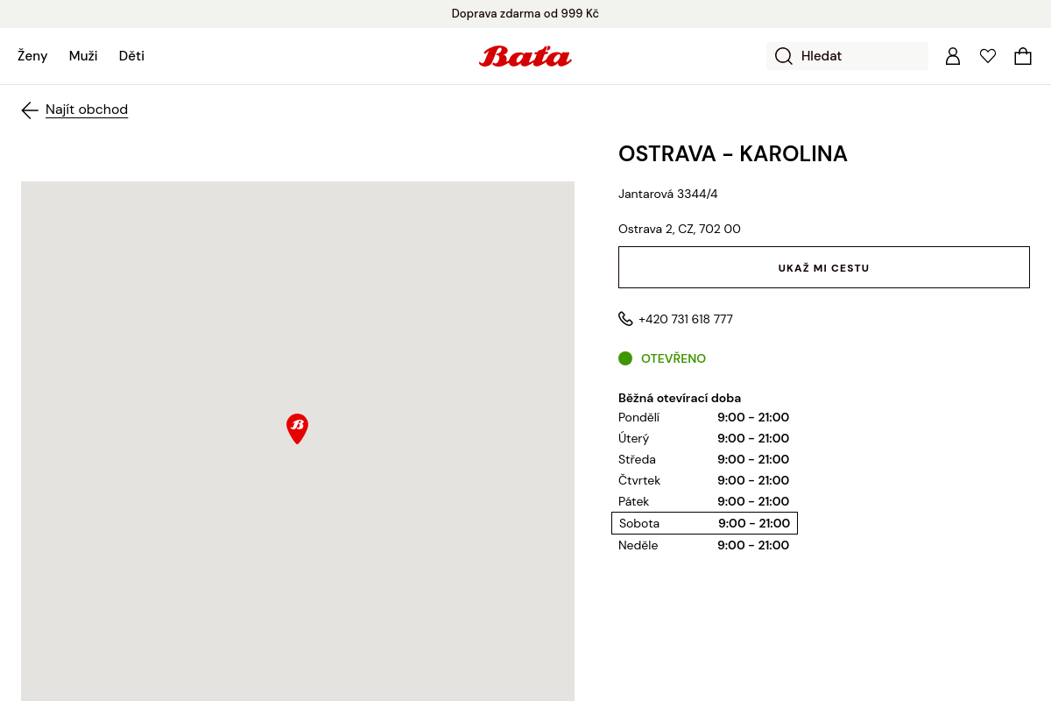This screenshot has height=701, width=1051.
Task: Select the Středa opening hours row
Action: 704,459
